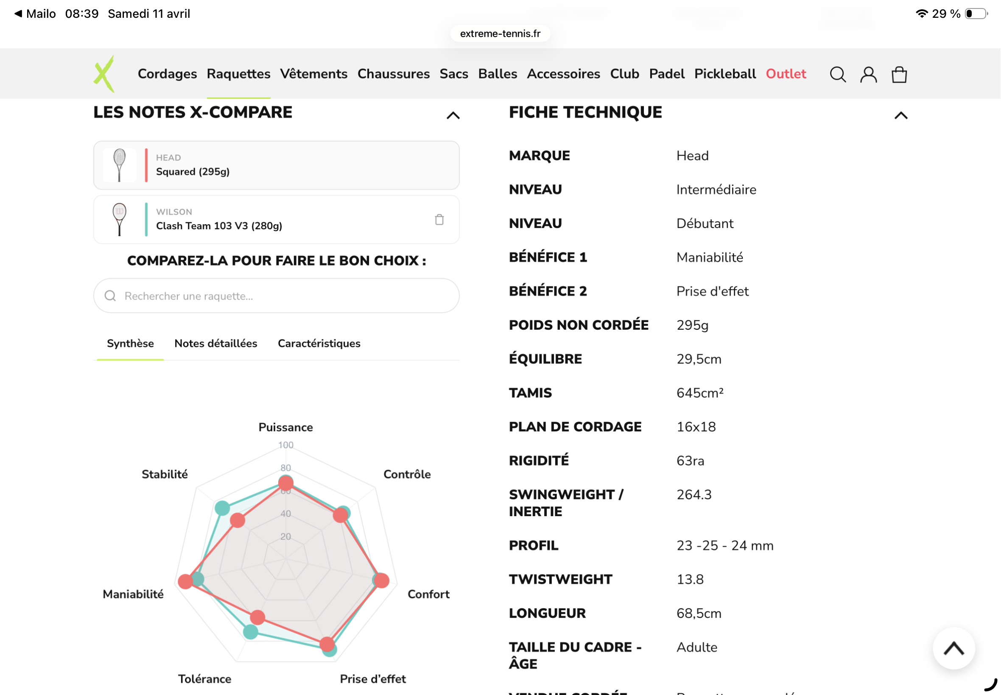
Task: Tap the Mailo back arrow in status bar
Action: coord(18,14)
